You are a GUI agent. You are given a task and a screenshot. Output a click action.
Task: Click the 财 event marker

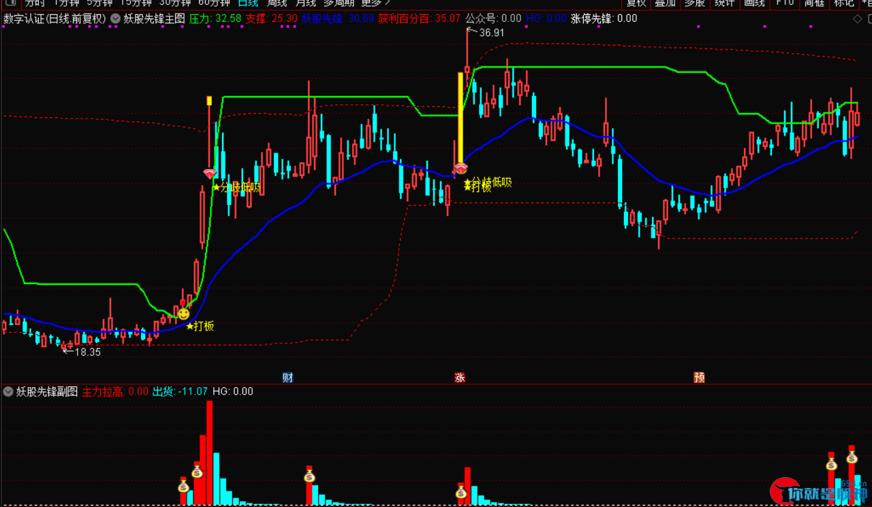pyautogui.click(x=287, y=378)
